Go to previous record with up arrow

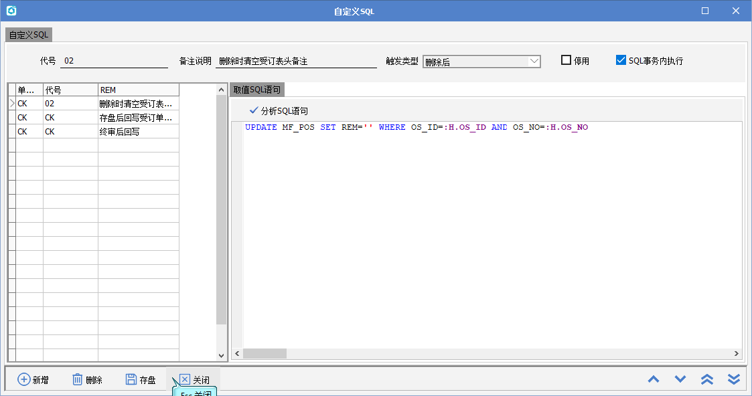(x=654, y=379)
